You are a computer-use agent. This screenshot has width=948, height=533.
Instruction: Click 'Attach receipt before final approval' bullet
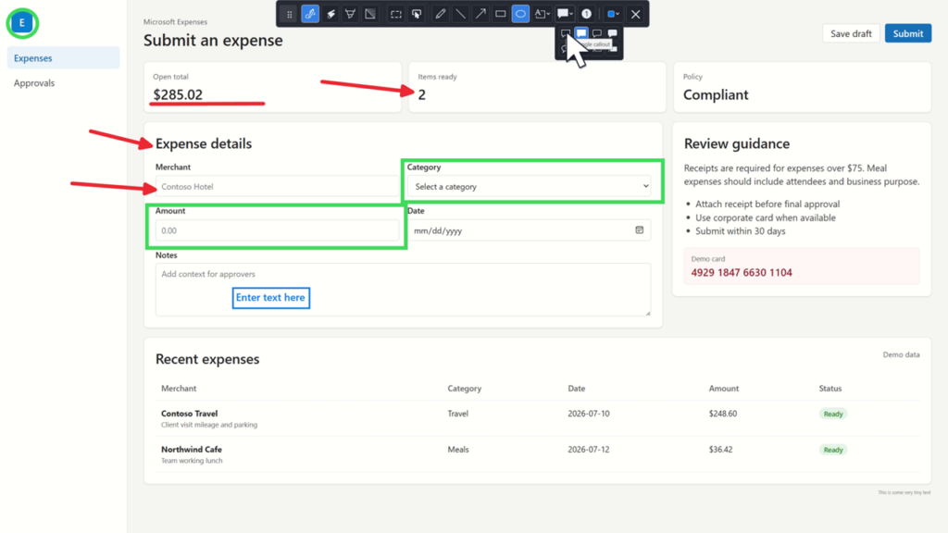[767, 204]
